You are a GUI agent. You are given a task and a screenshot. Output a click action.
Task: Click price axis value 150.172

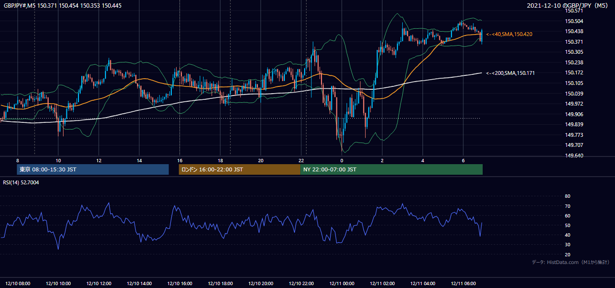point(574,72)
